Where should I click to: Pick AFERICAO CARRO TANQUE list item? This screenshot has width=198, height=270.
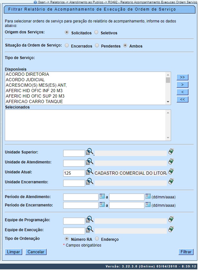click(34, 101)
